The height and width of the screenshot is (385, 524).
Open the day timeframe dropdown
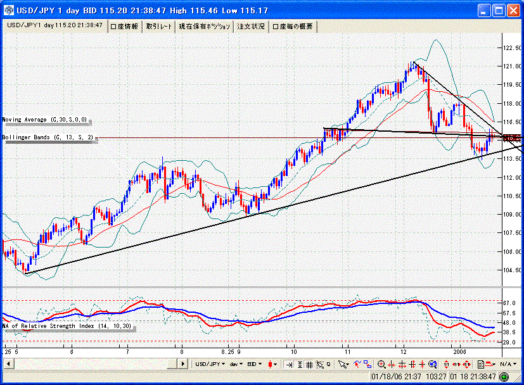[x=236, y=364]
